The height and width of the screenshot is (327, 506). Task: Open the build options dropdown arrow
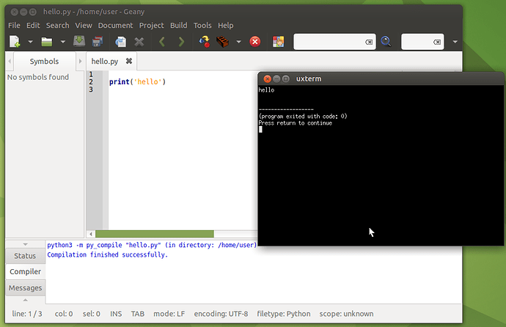pos(238,42)
